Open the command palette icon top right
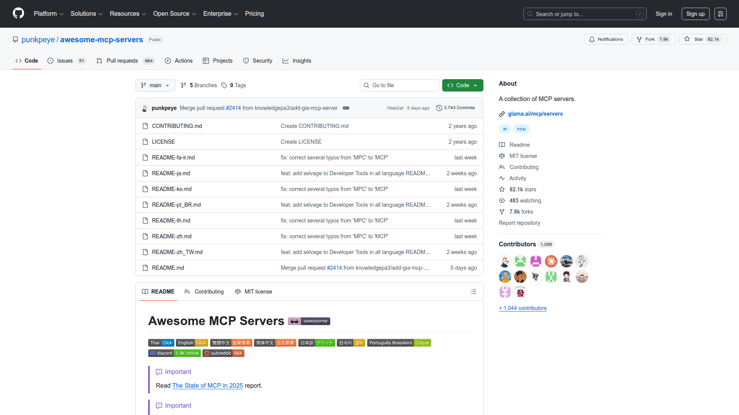The height and width of the screenshot is (415, 739). (x=720, y=13)
